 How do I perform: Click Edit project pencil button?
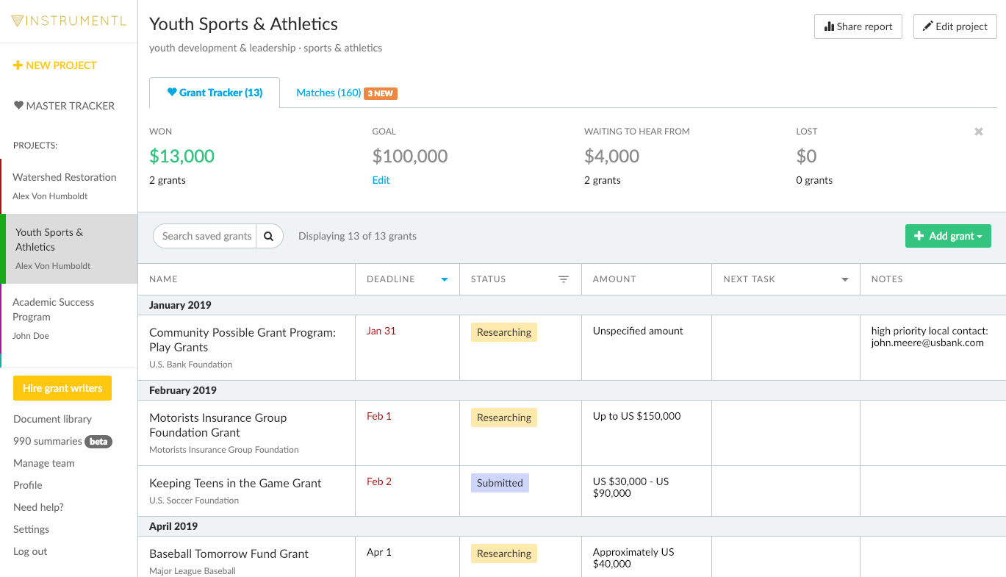[x=955, y=26]
